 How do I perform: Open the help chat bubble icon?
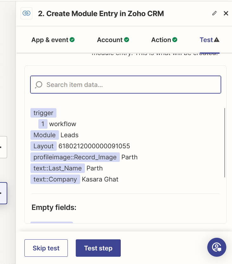(217, 247)
